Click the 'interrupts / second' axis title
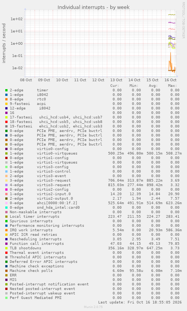This screenshot has width=187, height=311. click(4, 43)
